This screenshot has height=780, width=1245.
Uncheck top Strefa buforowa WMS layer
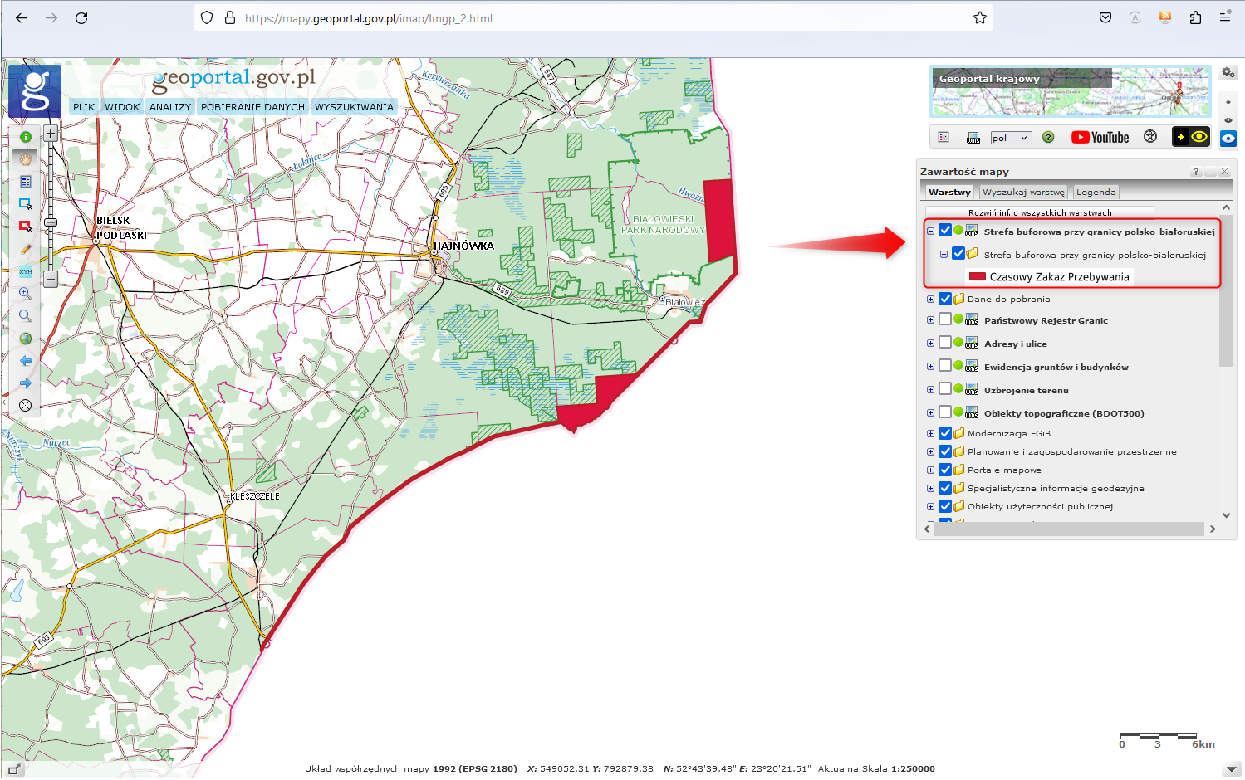coord(945,231)
